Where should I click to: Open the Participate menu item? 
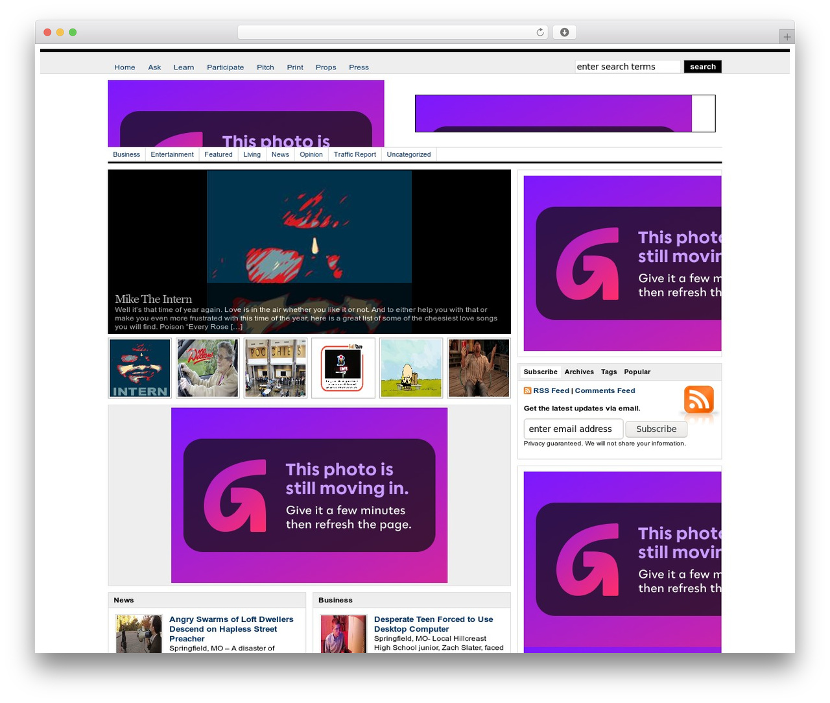tap(226, 67)
